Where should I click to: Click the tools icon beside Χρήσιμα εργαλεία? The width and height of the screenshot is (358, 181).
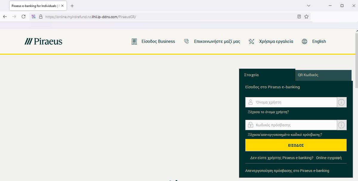[251, 42]
